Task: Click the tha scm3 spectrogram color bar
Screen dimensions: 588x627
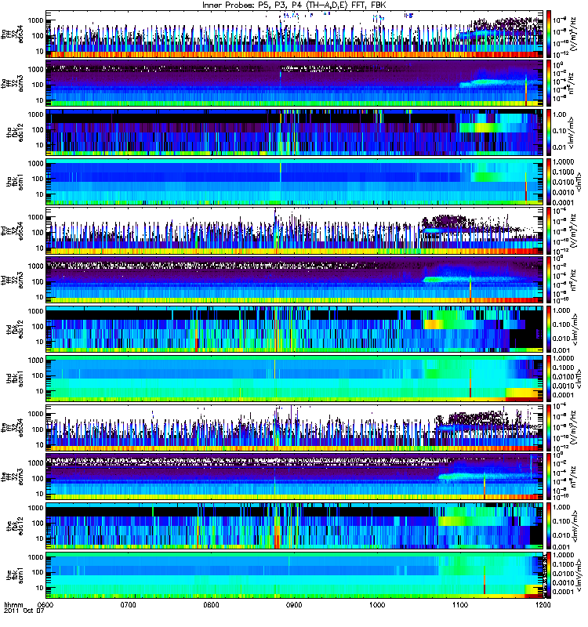Action: (549, 83)
